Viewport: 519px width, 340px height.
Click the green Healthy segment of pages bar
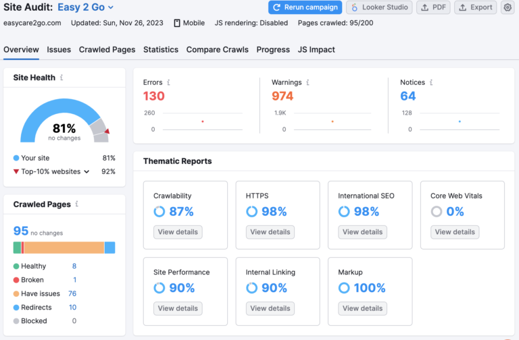pos(17,248)
